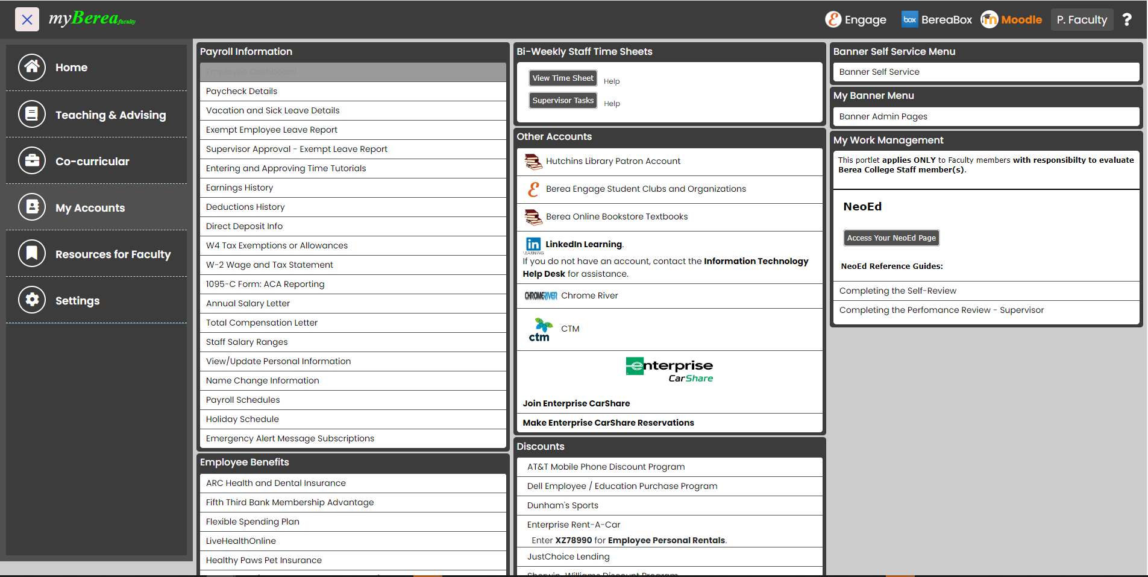
Task: Click the Teaching & Advising icon
Action: [32, 114]
